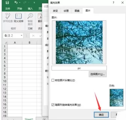Click the formula bar cancel X icon
The height and width of the screenshot is (120, 126).
point(33,36)
